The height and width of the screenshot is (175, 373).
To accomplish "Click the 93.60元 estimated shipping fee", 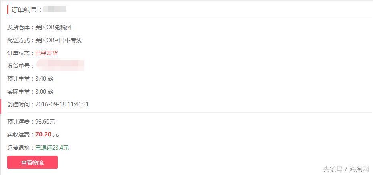I will point(45,122).
